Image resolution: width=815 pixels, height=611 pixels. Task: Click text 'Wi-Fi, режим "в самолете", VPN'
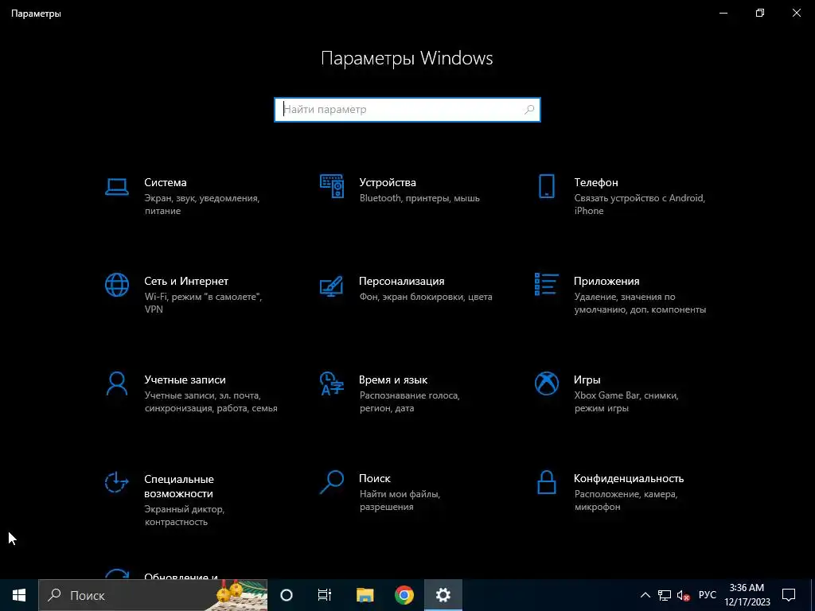203,303
